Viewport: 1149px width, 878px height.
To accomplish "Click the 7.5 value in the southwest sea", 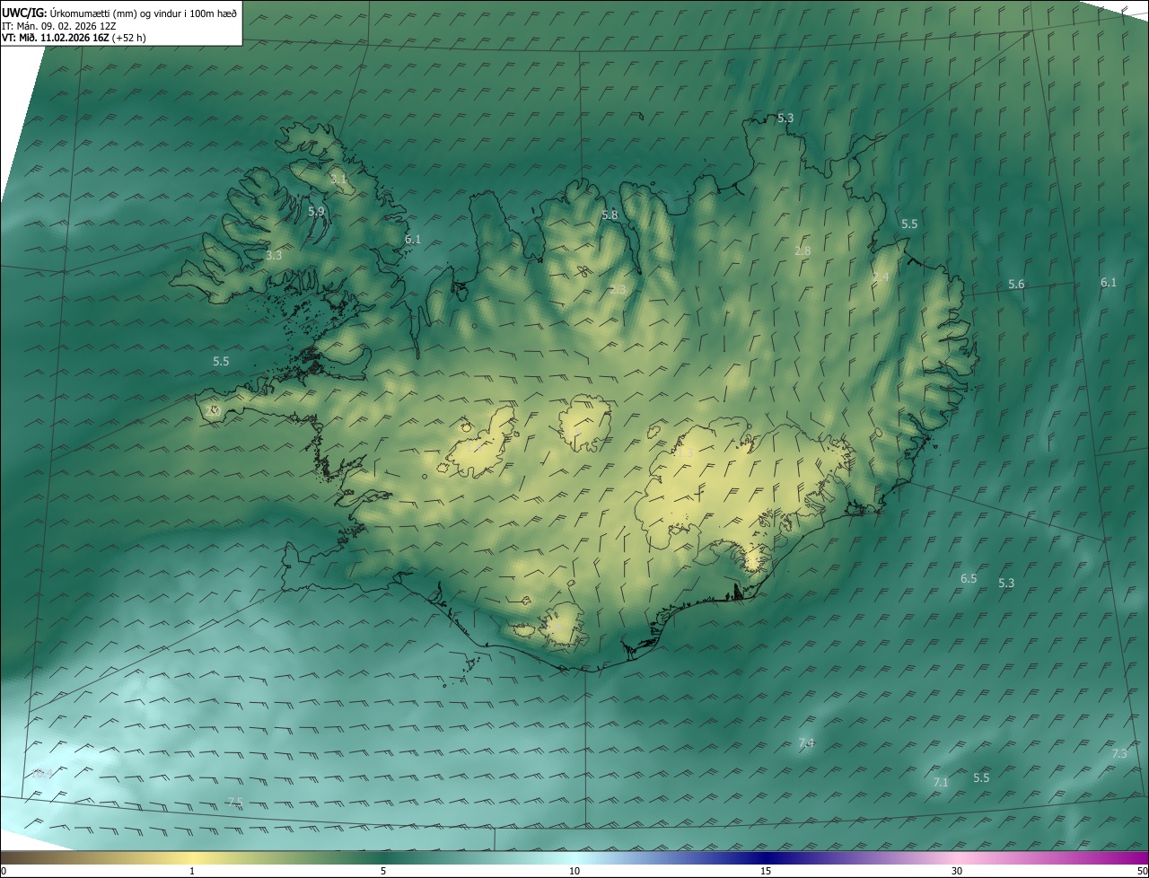I will (235, 802).
